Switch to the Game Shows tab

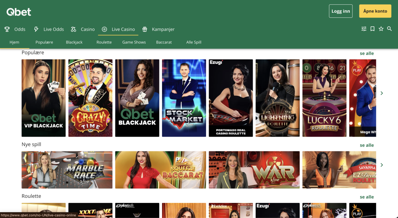[134, 42]
